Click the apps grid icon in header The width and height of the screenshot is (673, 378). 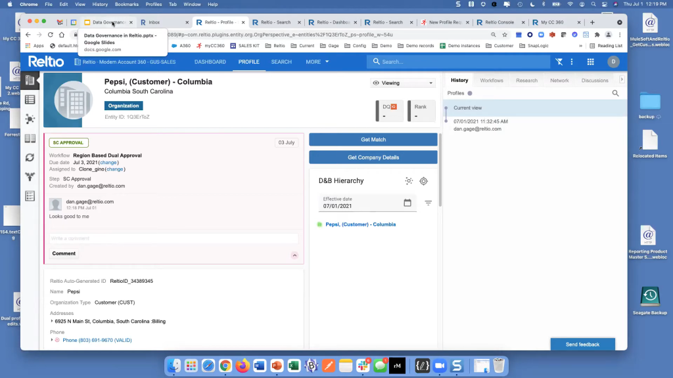tap(590, 62)
